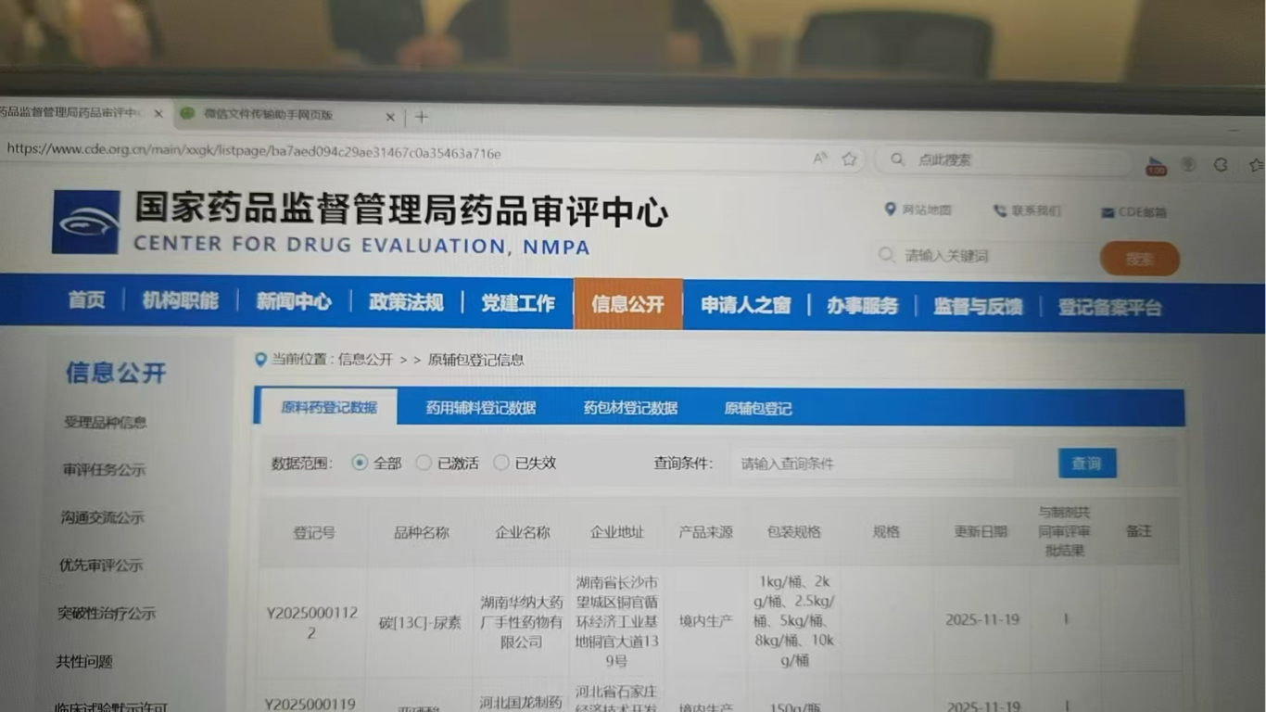Open the 首页 navigation item
The image size is (1266, 712).
coord(87,300)
